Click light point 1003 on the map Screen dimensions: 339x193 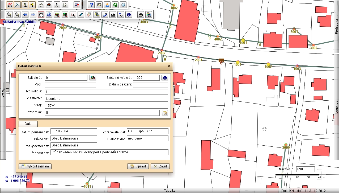point(297,66)
